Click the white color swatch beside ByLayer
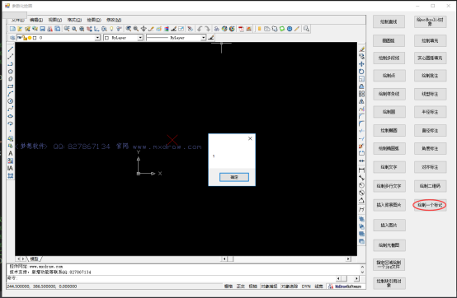This screenshot has width=457, height=298. (x=106, y=38)
